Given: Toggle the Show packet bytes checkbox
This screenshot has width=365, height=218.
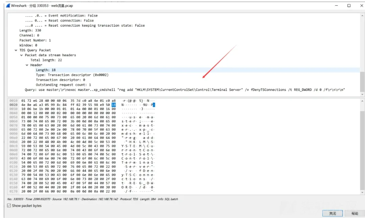Looking at the screenshot, I should coord(9,206).
